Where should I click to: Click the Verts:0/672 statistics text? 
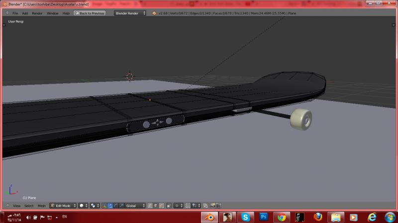179,13
